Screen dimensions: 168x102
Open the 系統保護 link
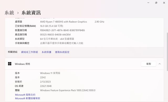[46, 52]
